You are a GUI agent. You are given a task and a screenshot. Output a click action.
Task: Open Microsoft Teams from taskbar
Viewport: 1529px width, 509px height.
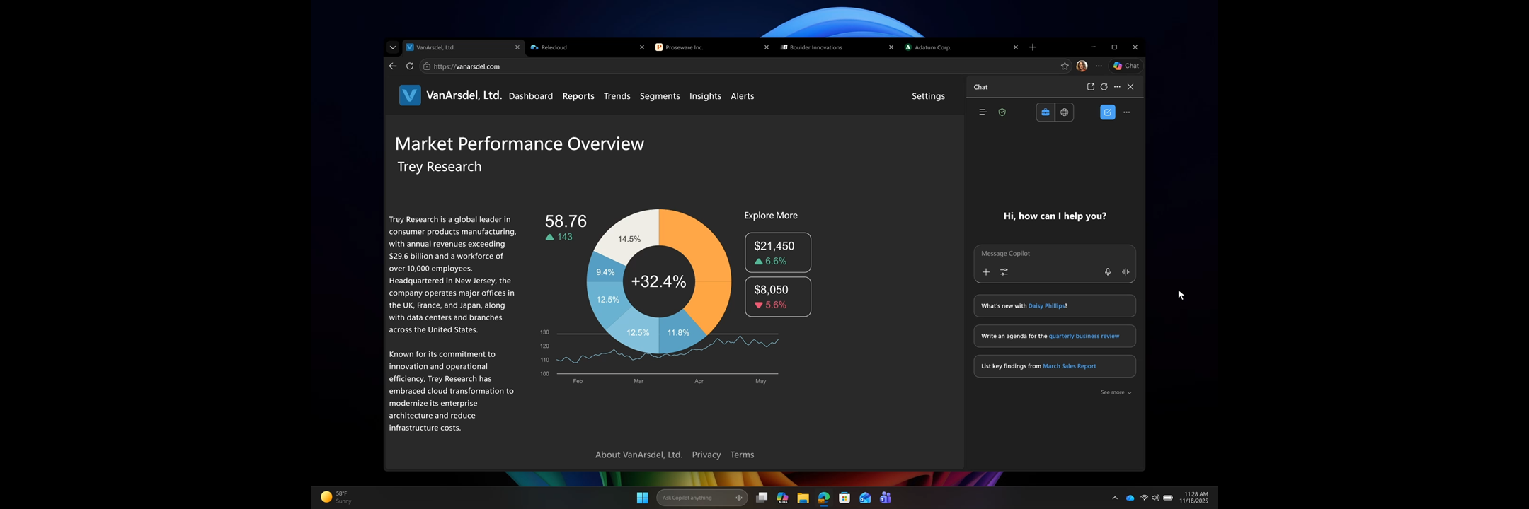[886, 498]
